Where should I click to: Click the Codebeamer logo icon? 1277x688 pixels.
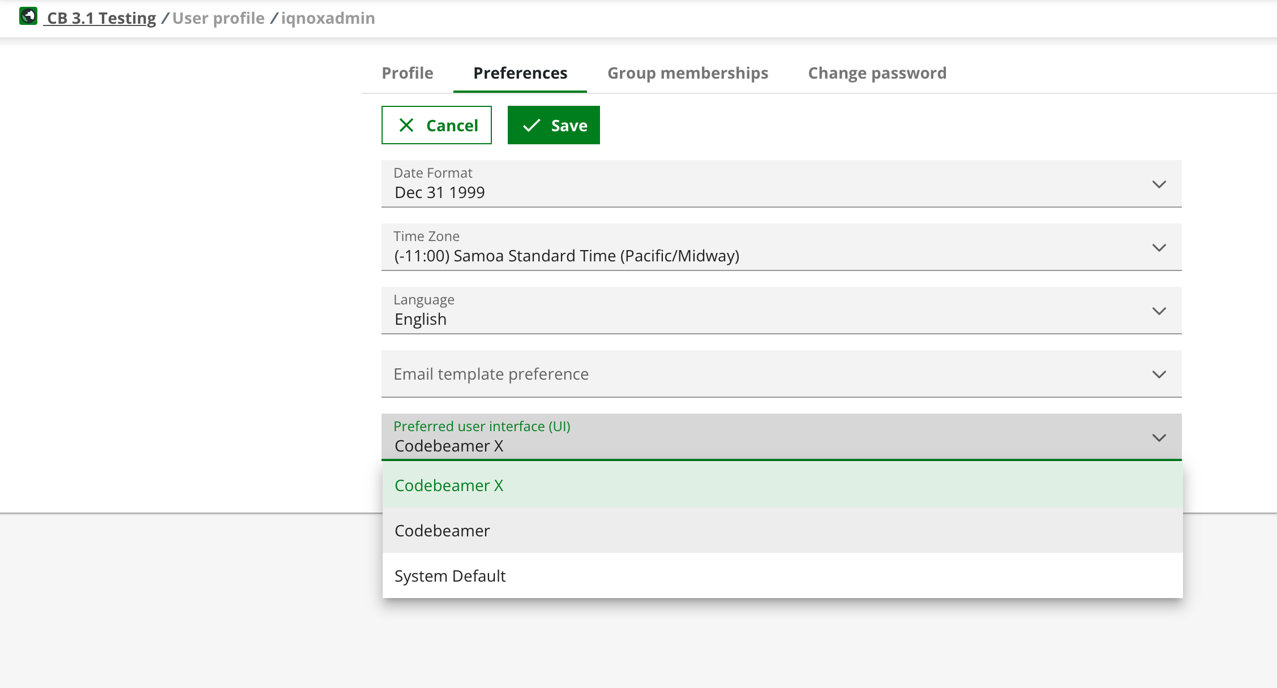click(28, 16)
